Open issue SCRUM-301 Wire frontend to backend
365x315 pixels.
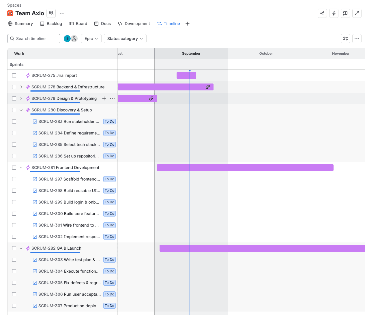point(68,225)
